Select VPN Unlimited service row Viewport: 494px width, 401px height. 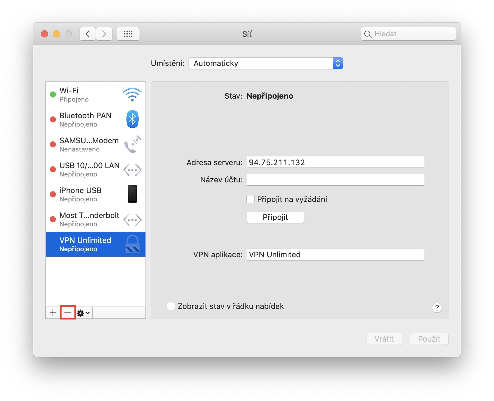(96, 244)
